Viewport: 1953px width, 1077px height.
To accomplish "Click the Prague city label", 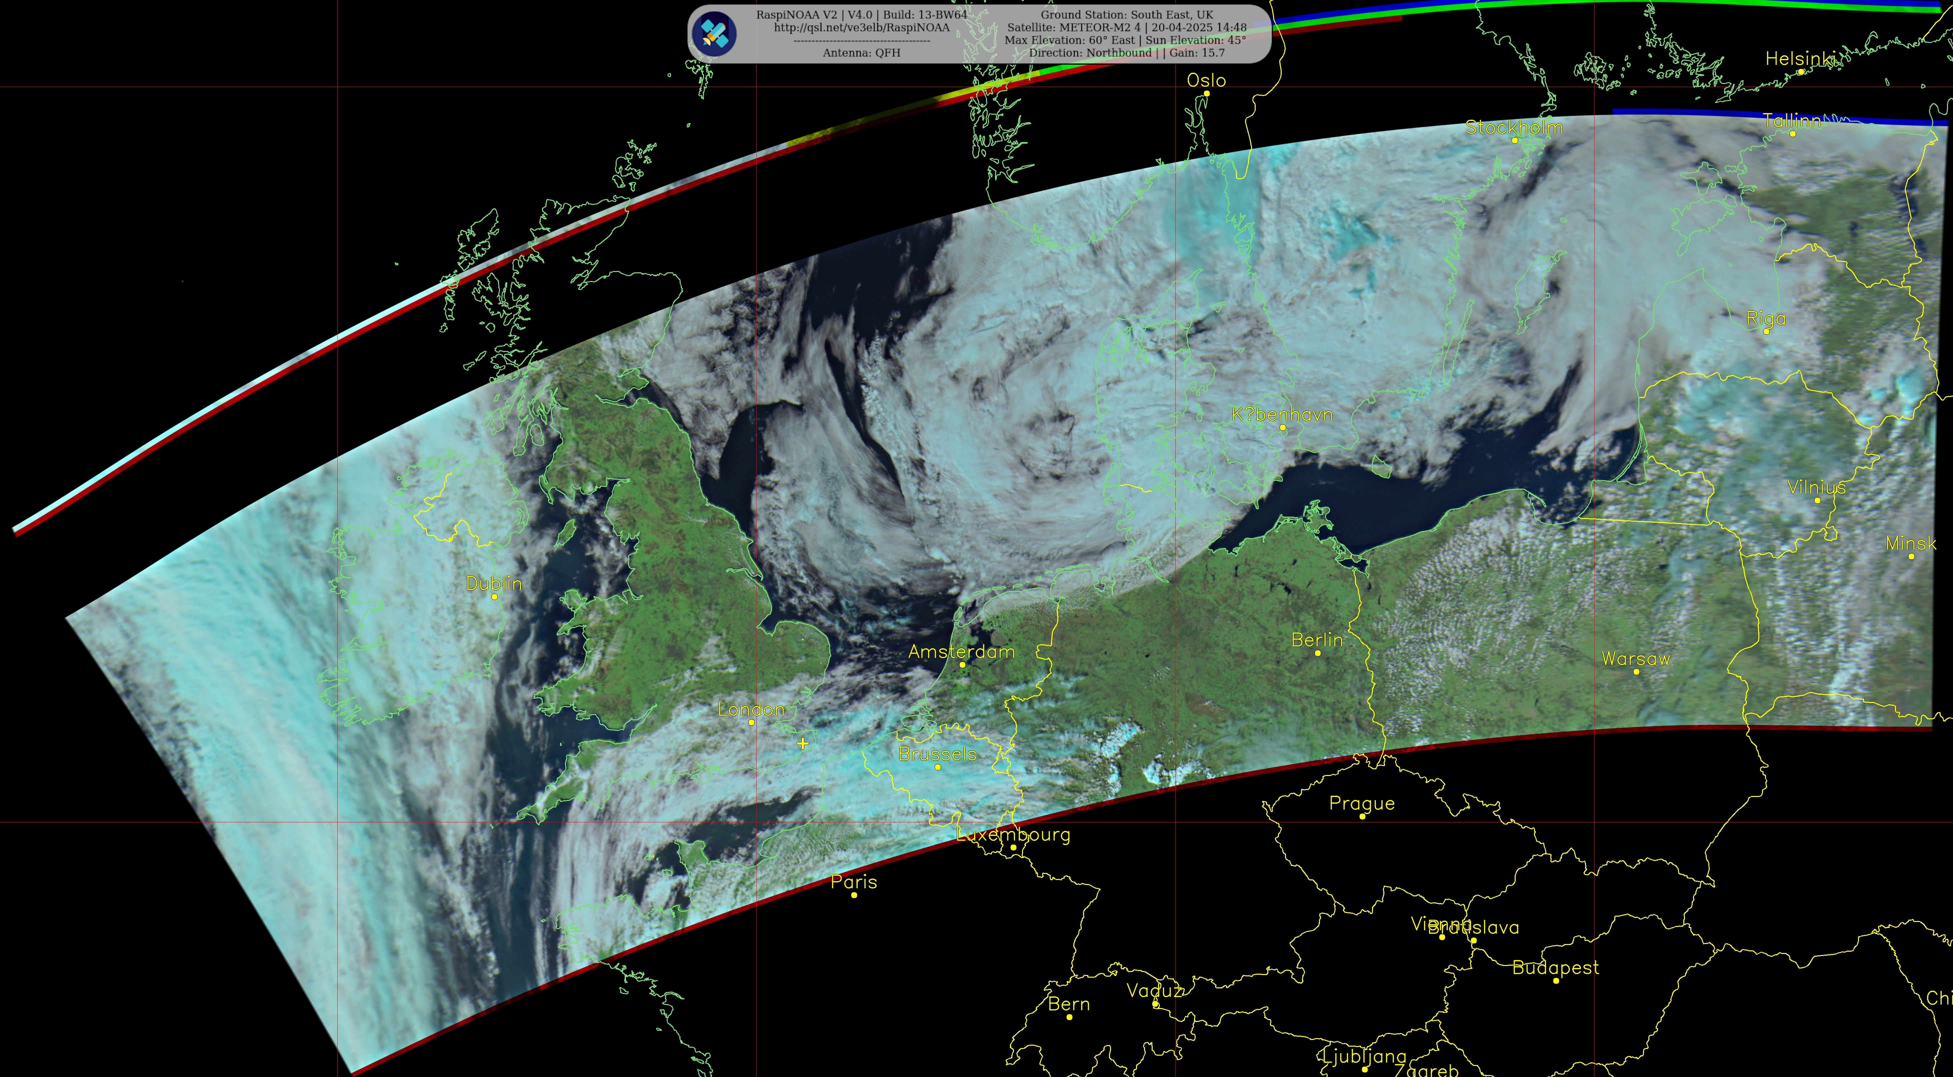I will [1362, 803].
